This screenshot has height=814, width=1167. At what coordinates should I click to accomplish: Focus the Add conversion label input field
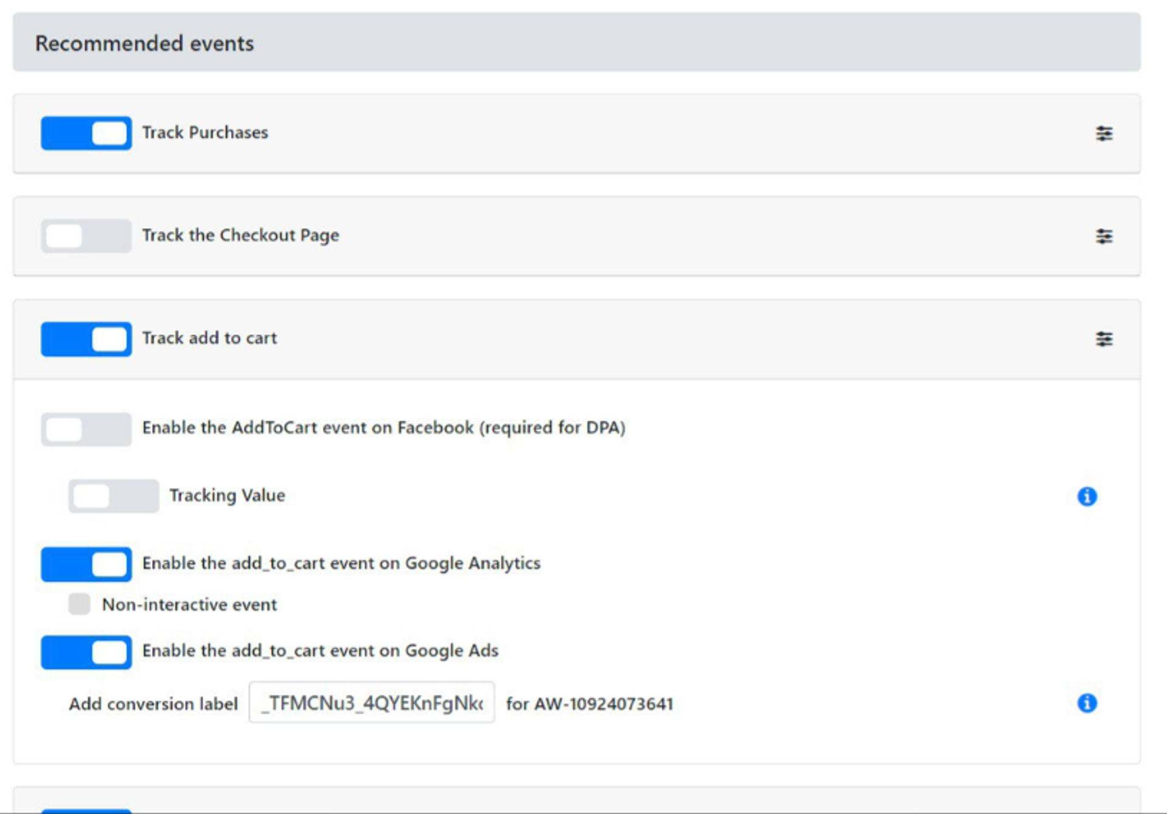click(372, 702)
